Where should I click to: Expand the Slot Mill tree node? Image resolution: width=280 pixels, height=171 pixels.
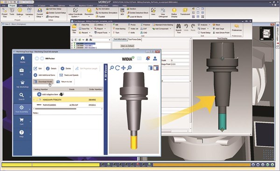click(x=72, y=46)
